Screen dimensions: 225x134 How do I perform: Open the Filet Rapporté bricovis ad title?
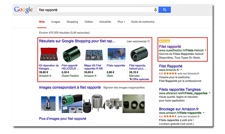(170, 66)
